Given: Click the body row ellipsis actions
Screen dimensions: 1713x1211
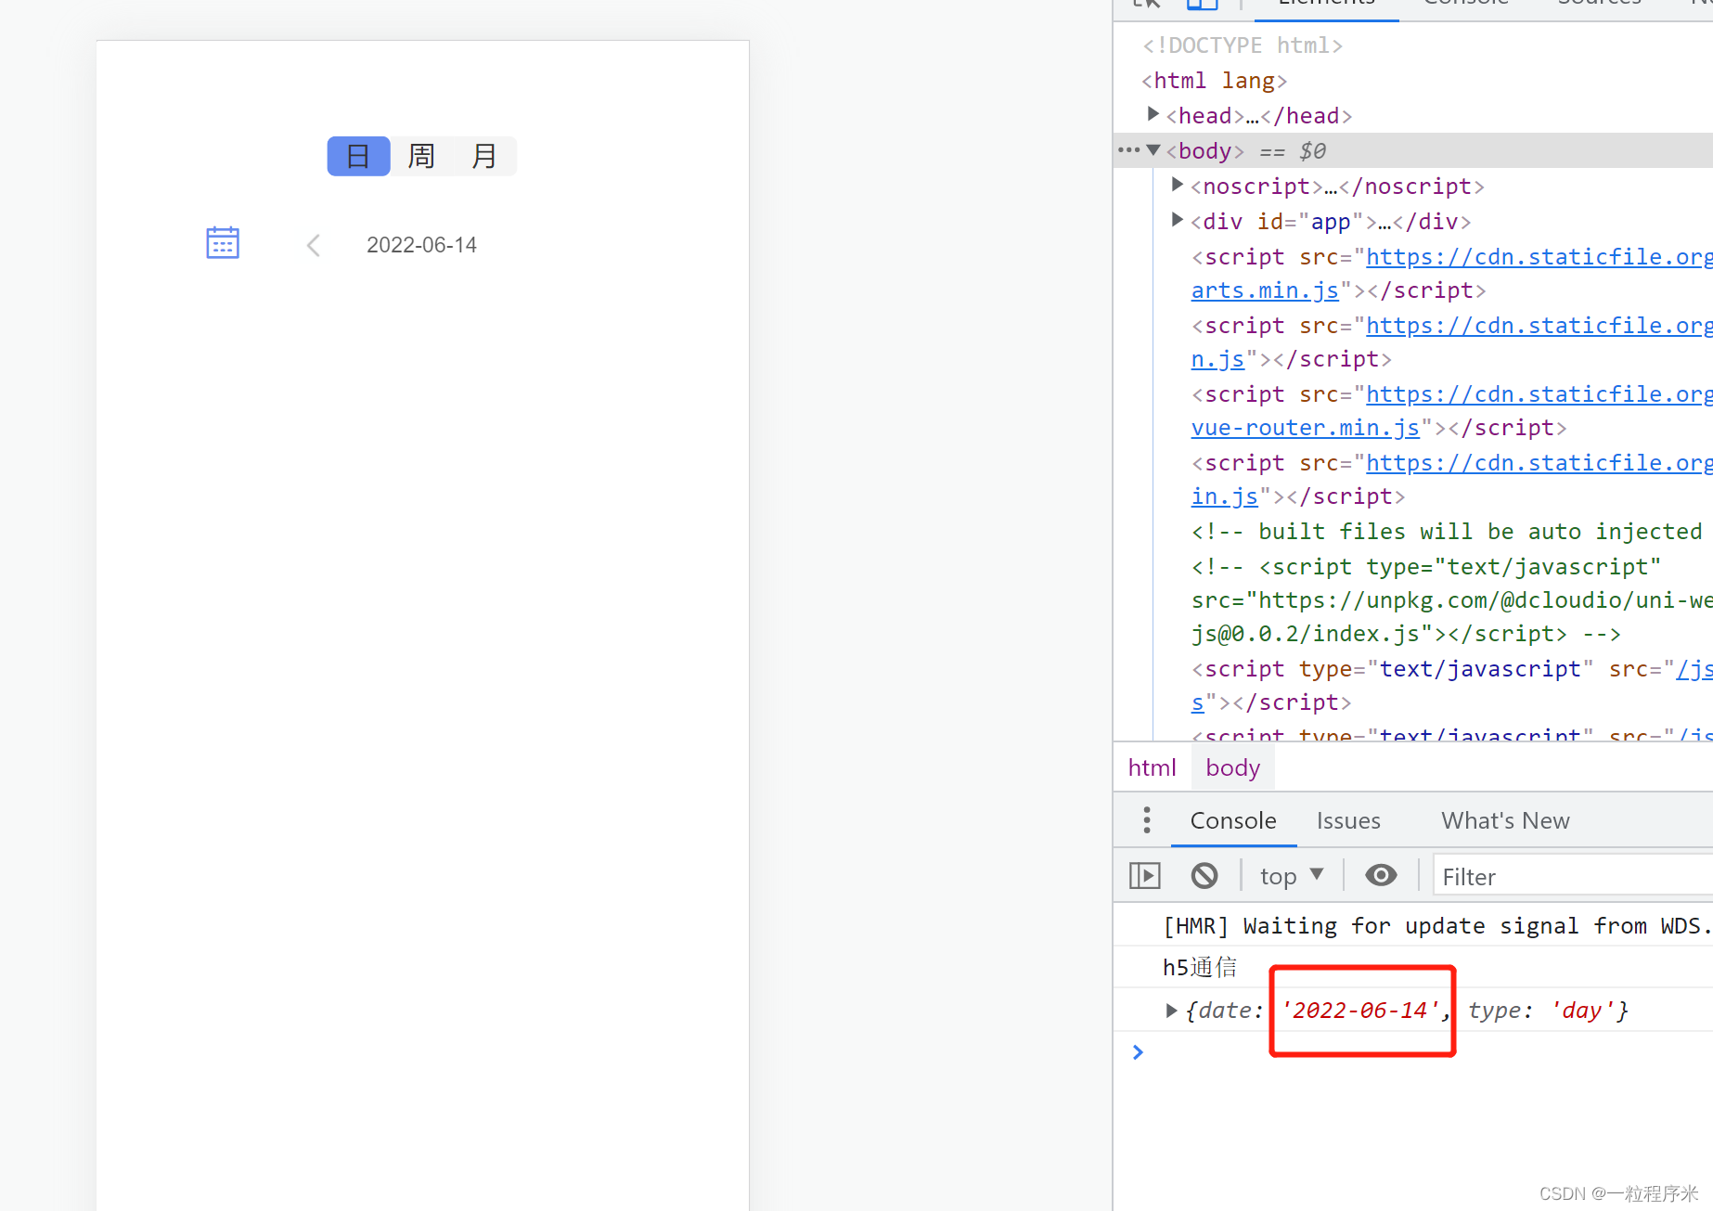Looking at the screenshot, I should (1128, 149).
